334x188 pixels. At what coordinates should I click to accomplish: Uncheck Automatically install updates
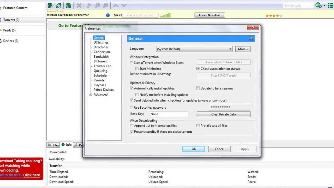[132, 89]
